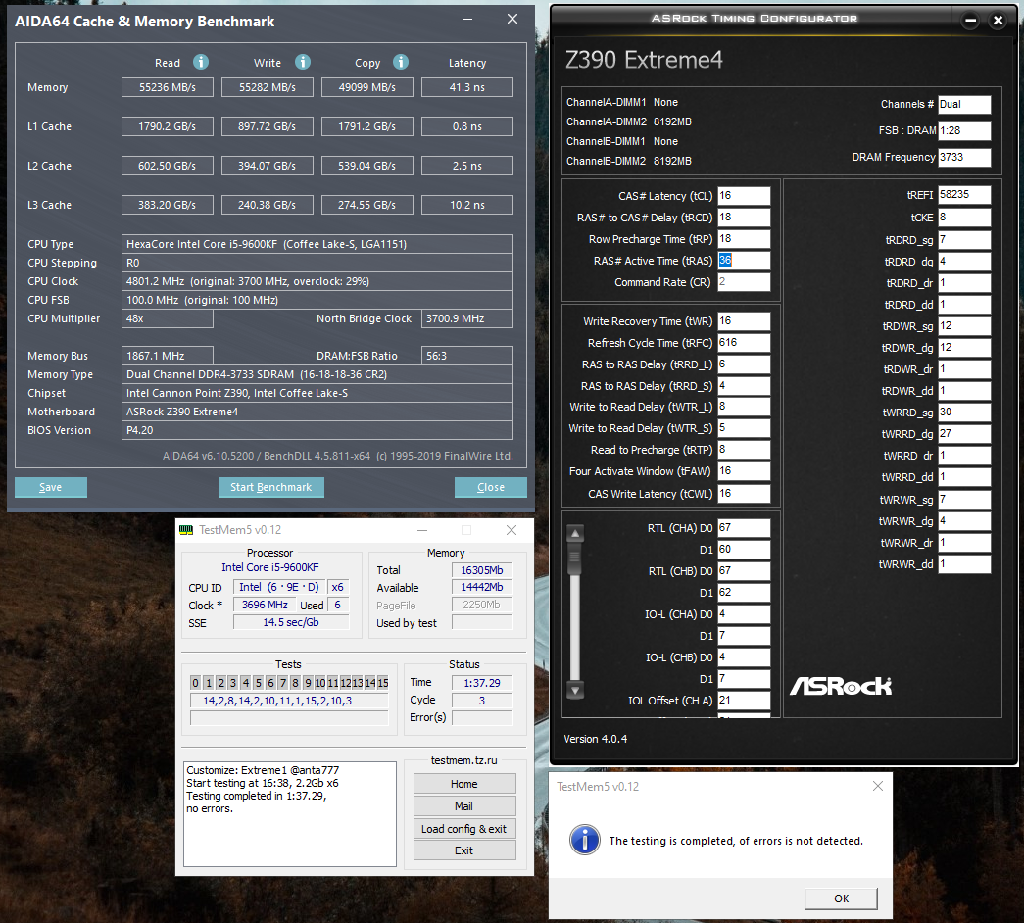Click the tFAW field value 16
This screenshot has height=923, width=1024.
point(744,471)
